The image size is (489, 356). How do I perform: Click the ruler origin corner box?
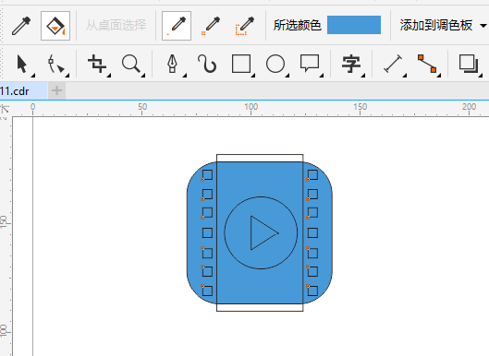tap(6, 110)
